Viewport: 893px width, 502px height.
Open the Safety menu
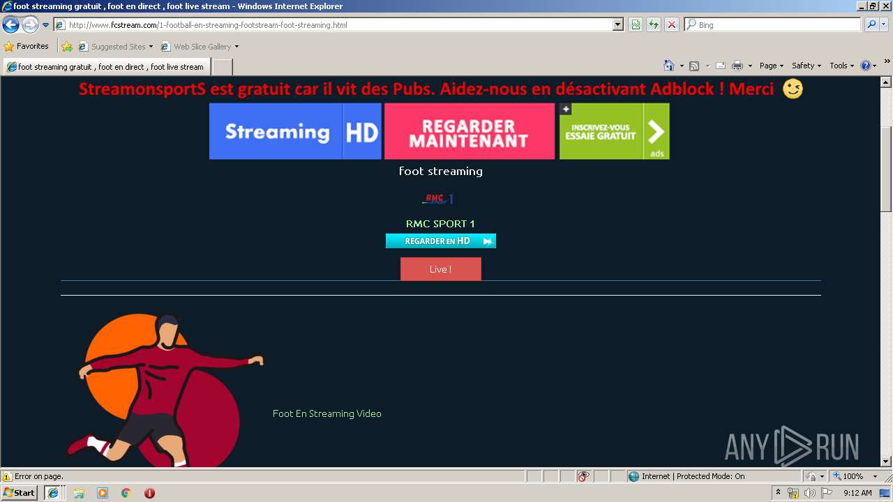806,66
